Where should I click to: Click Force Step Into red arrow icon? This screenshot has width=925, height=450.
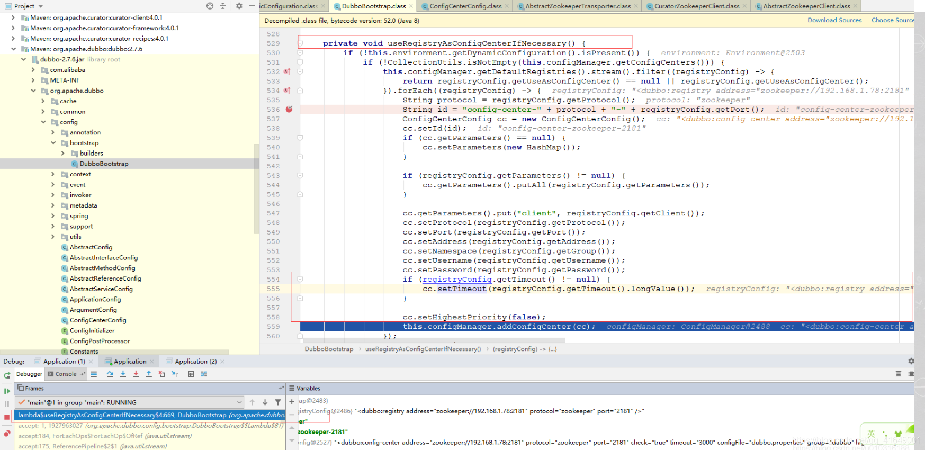(x=136, y=374)
